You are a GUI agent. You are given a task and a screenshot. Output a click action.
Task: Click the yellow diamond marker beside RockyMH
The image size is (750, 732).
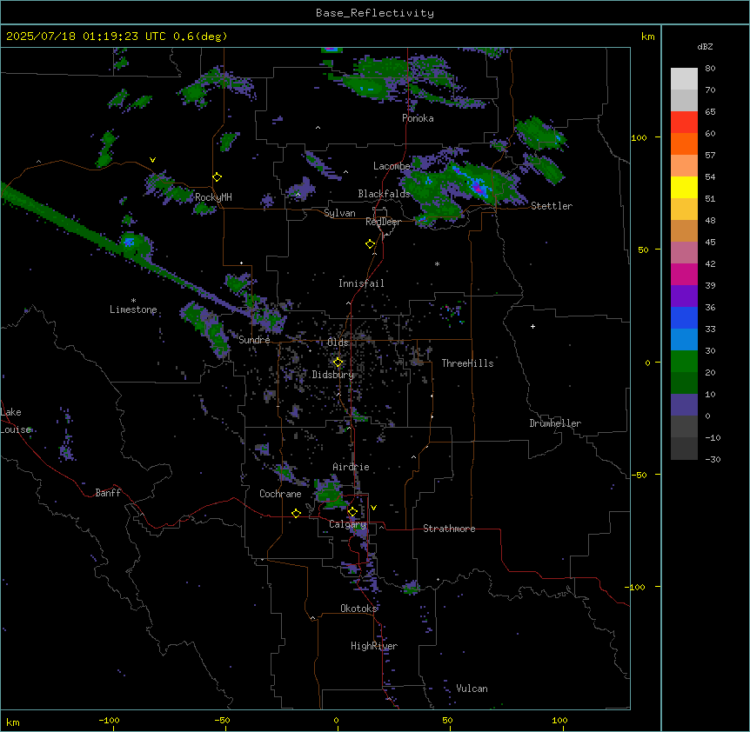[218, 177]
